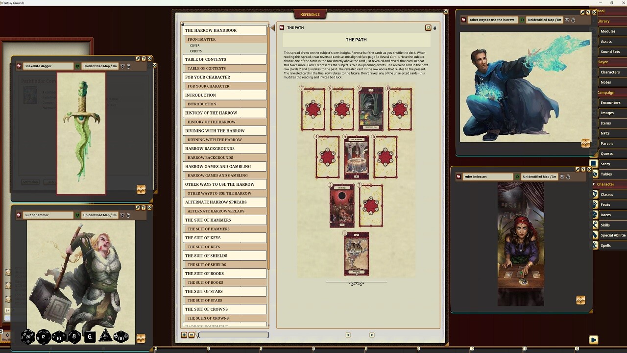Pick the d8 die
Viewport: 627px width, 353px height.
click(74, 337)
